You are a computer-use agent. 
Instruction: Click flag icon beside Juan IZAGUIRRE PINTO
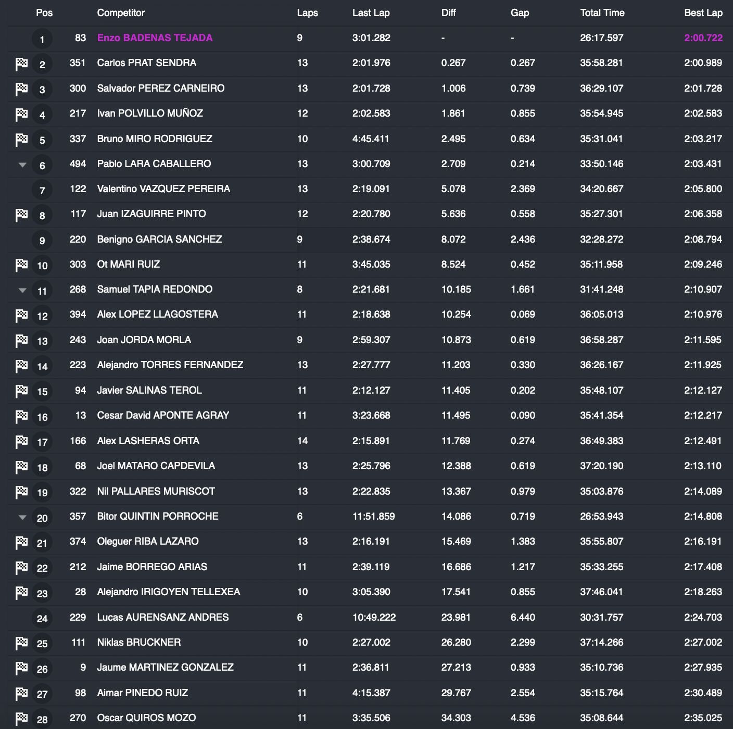[x=21, y=215]
